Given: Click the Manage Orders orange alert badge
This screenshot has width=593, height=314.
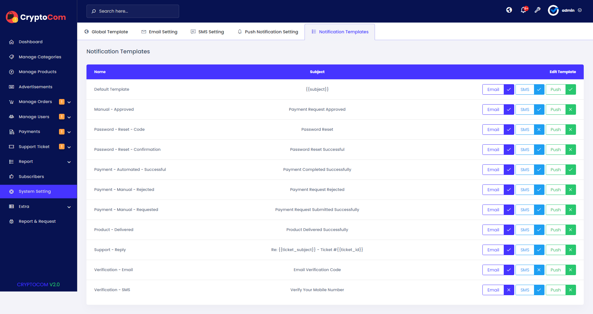Looking at the screenshot, I should (62, 101).
